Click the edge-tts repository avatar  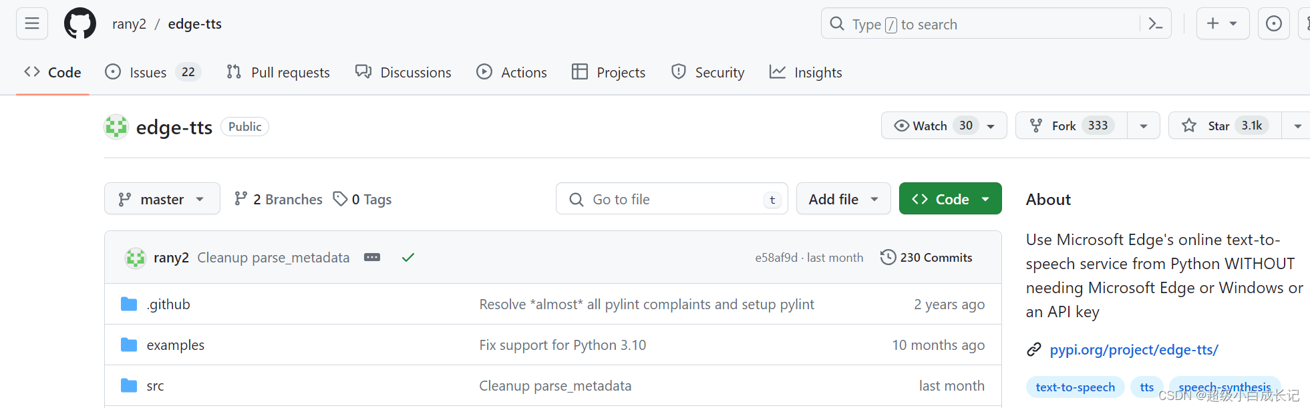[x=116, y=127]
